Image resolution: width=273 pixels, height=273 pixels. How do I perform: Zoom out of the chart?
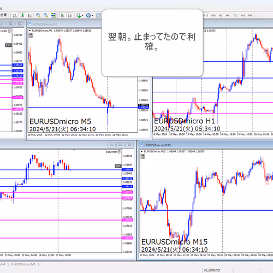click(x=46, y=15)
